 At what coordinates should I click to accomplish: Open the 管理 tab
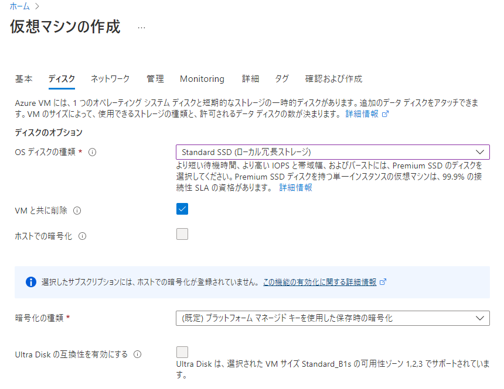click(155, 78)
